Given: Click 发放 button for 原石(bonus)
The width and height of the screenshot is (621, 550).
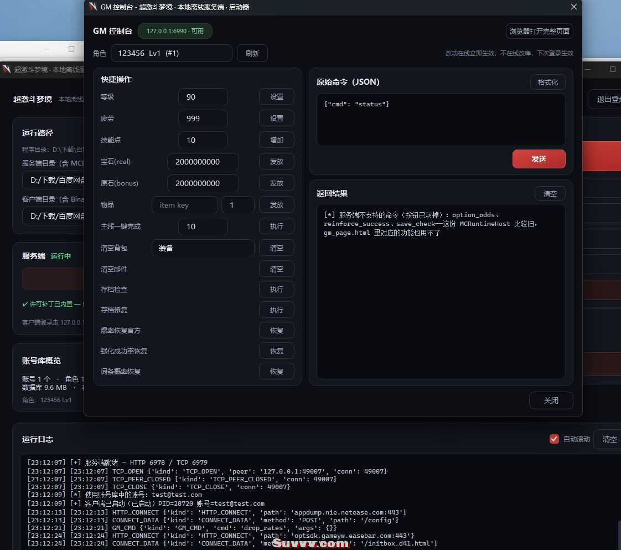Looking at the screenshot, I should pos(276,183).
